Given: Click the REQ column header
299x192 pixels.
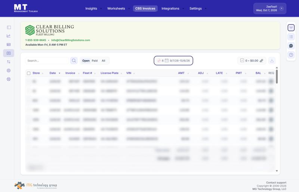Looking at the screenshot, I should tap(271, 73).
